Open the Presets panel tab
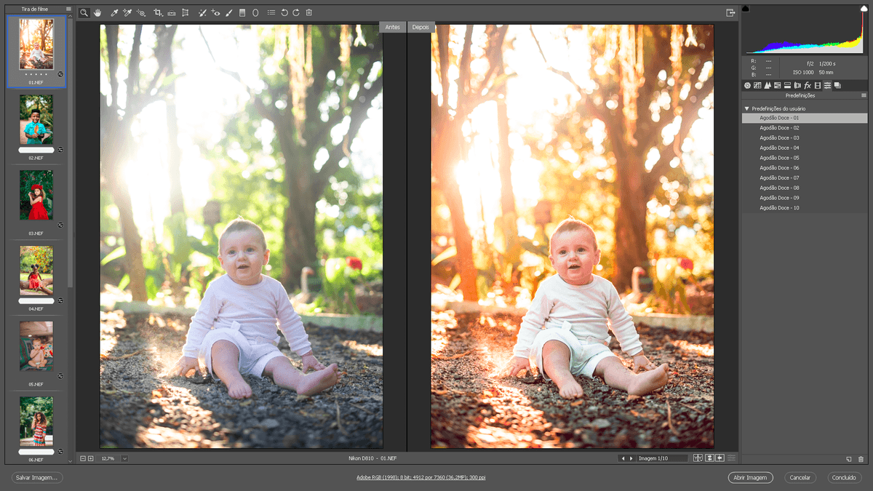Image resolution: width=873 pixels, height=491 pixels. (x=828, y=85)
